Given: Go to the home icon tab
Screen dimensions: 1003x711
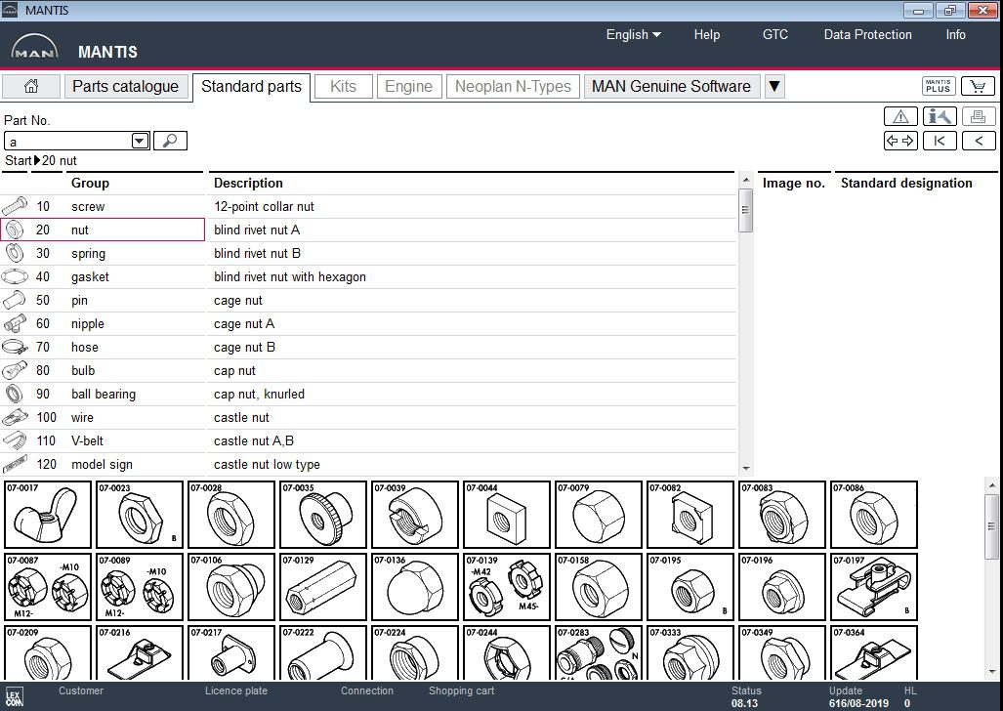Looking at the screenshot, I should coord(31,86).
